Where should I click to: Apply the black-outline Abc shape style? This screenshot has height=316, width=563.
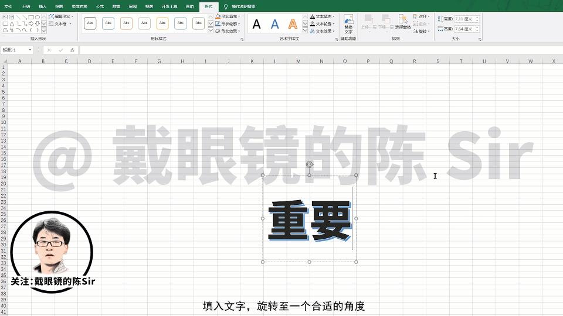(90, 23)
